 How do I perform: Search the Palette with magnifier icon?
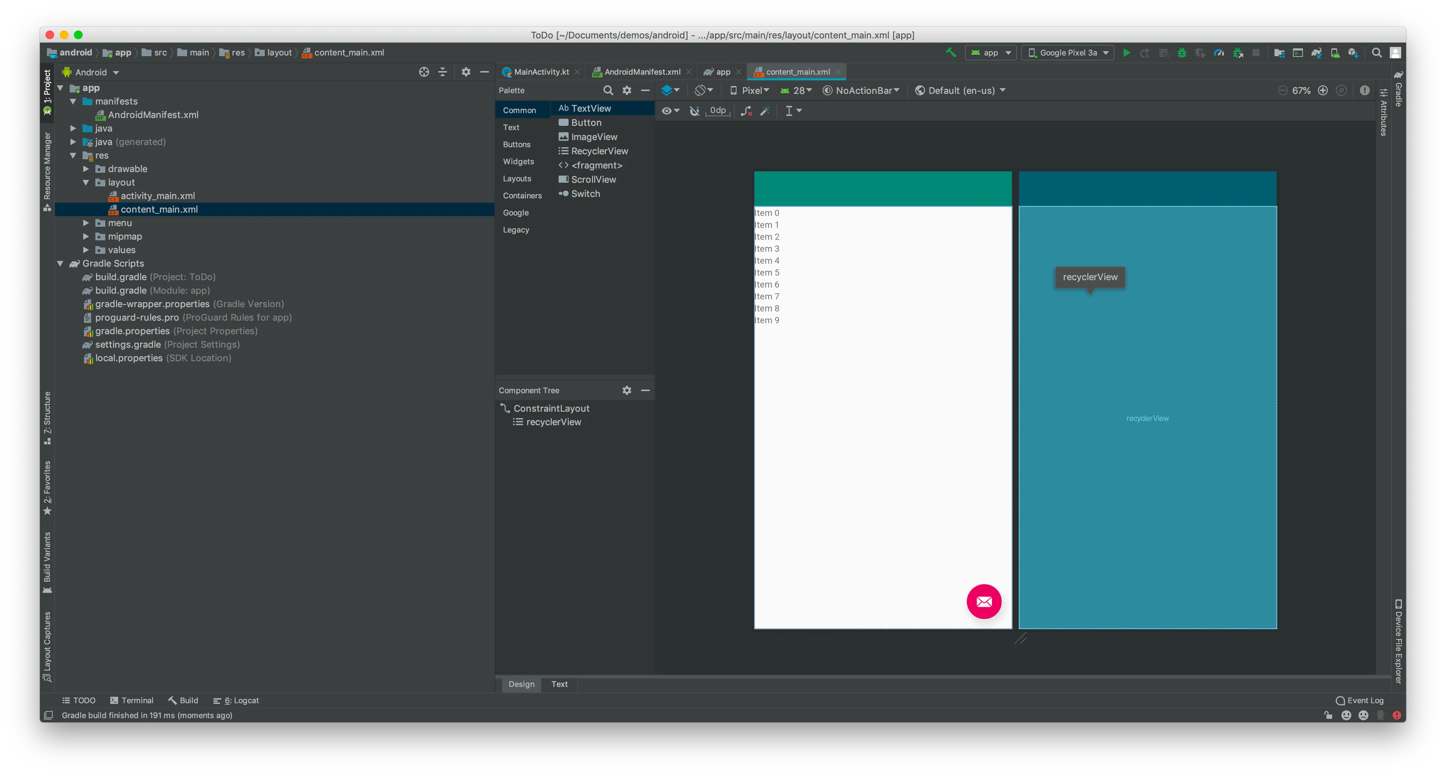point(608,90)
